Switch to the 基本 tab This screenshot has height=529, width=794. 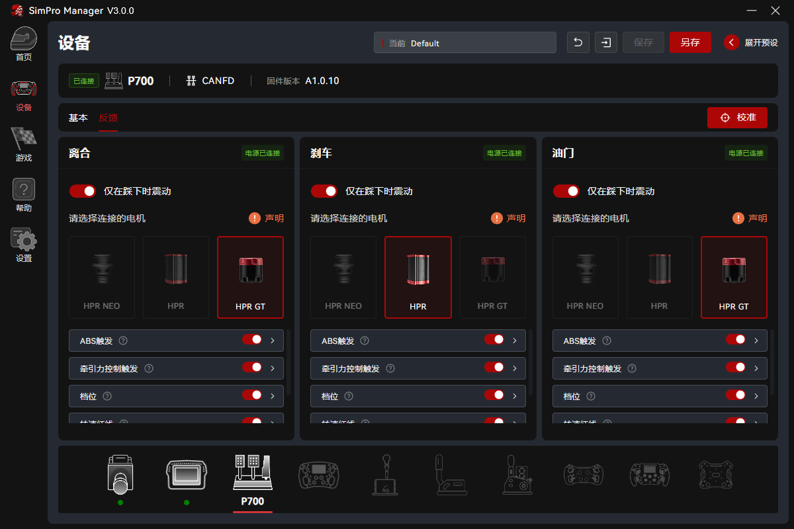click(x=78, y=118)
